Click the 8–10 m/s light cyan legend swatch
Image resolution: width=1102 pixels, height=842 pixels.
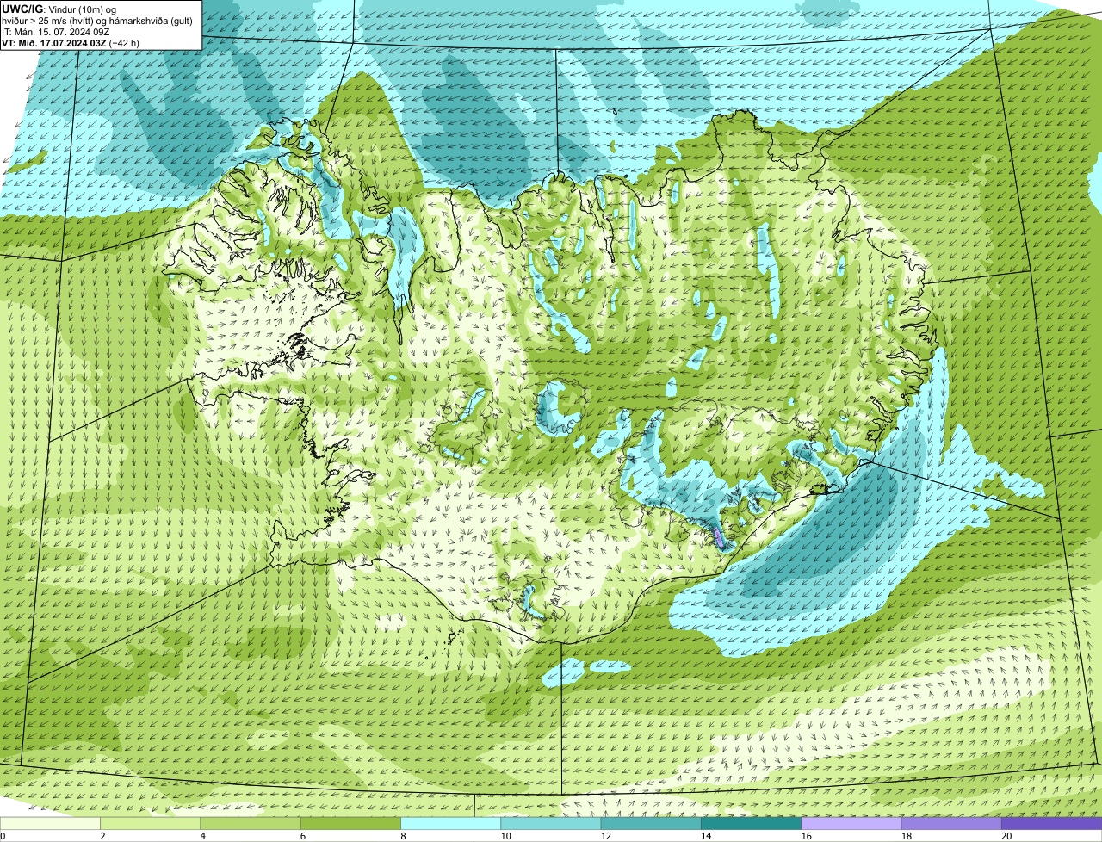[x=451, y=824]
